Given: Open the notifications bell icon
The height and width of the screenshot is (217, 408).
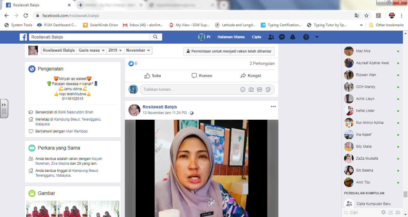Looking at the screenshot, I should tap(293, 37).
